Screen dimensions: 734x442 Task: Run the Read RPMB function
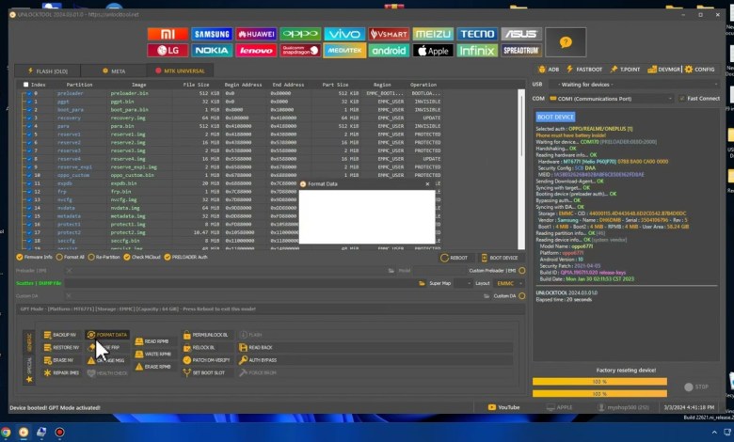tap(152, 341)
